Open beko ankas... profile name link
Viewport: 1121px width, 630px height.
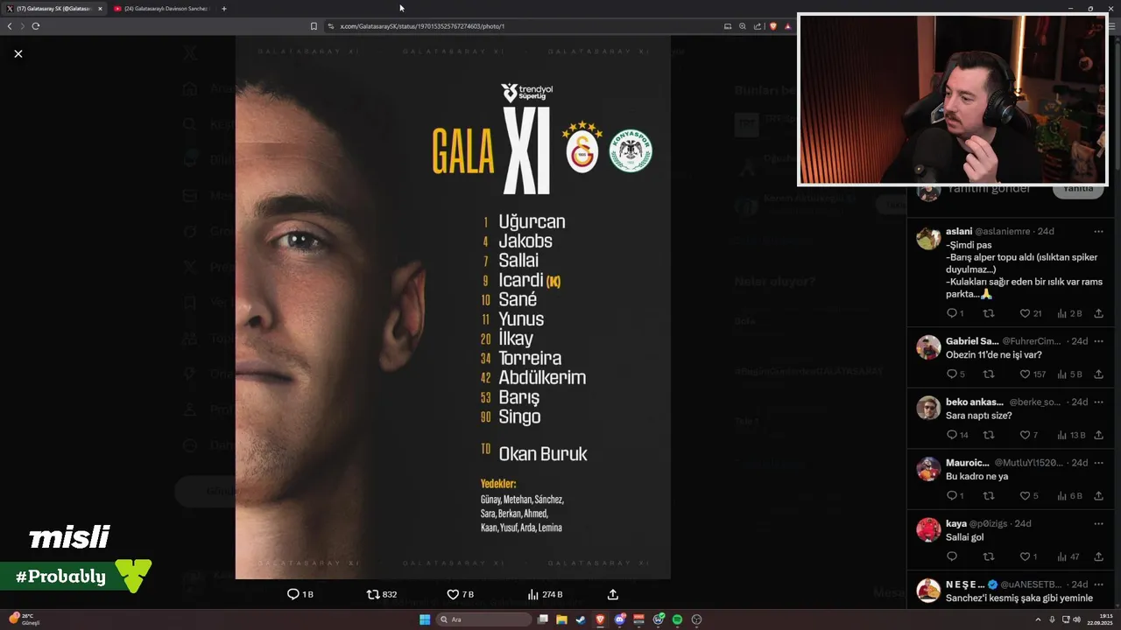tap(974, 402)
